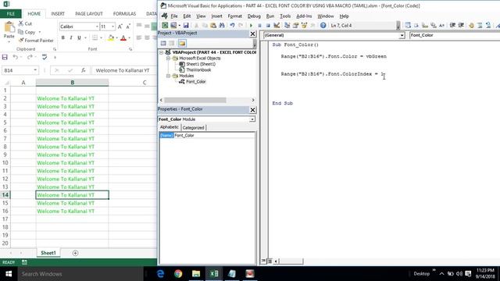The height and width of the screenshot is (281, 500).
Task: Run the macro with the green play icon
Action: point(251,26)
